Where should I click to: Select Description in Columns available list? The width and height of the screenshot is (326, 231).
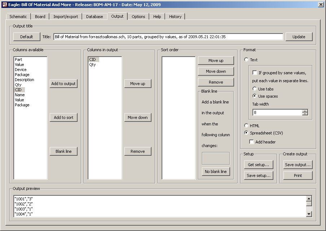[24, 80]
